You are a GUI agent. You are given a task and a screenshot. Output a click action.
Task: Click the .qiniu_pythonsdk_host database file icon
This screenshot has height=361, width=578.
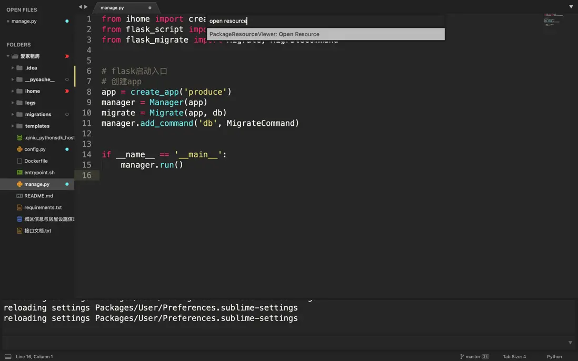pyautogui.click(x=19, y=137)
